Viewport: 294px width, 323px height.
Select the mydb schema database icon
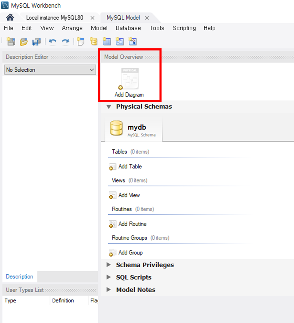tap(116, 128)
